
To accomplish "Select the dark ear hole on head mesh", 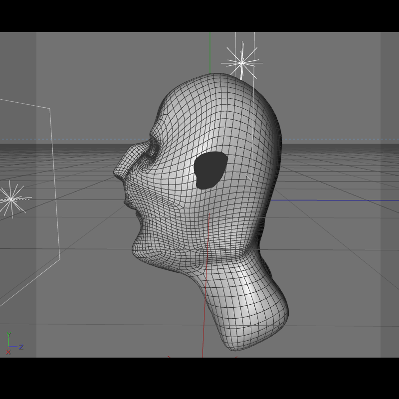I will tap(210, 170).
